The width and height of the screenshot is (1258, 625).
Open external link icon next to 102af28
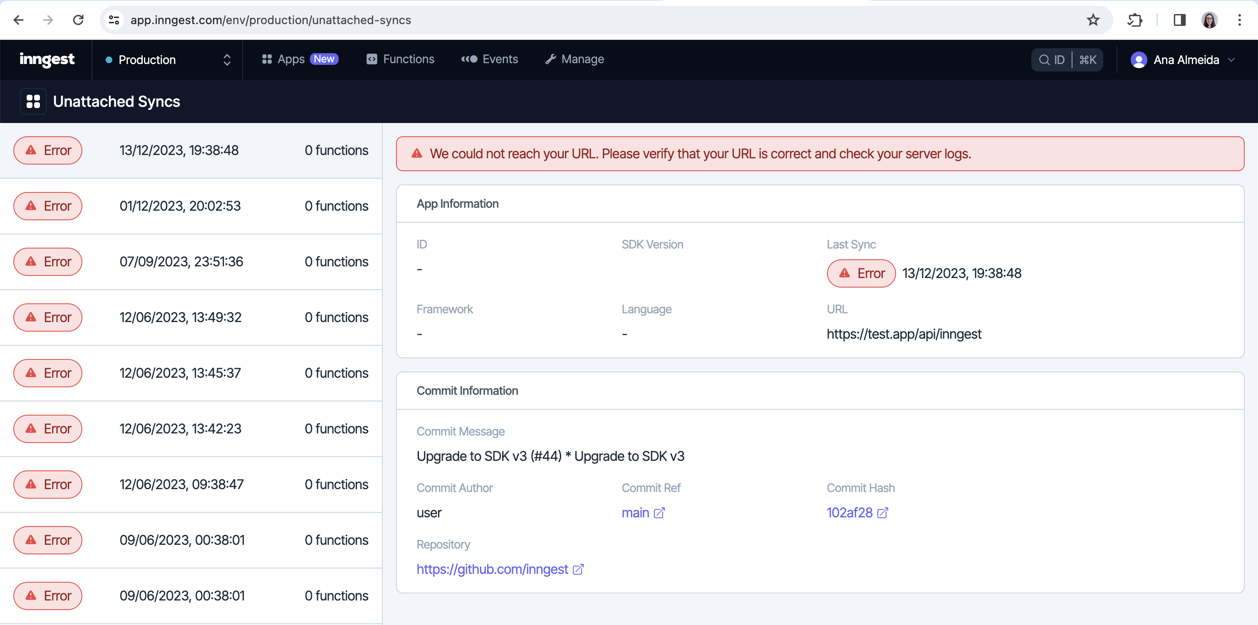tap(882, 513)
